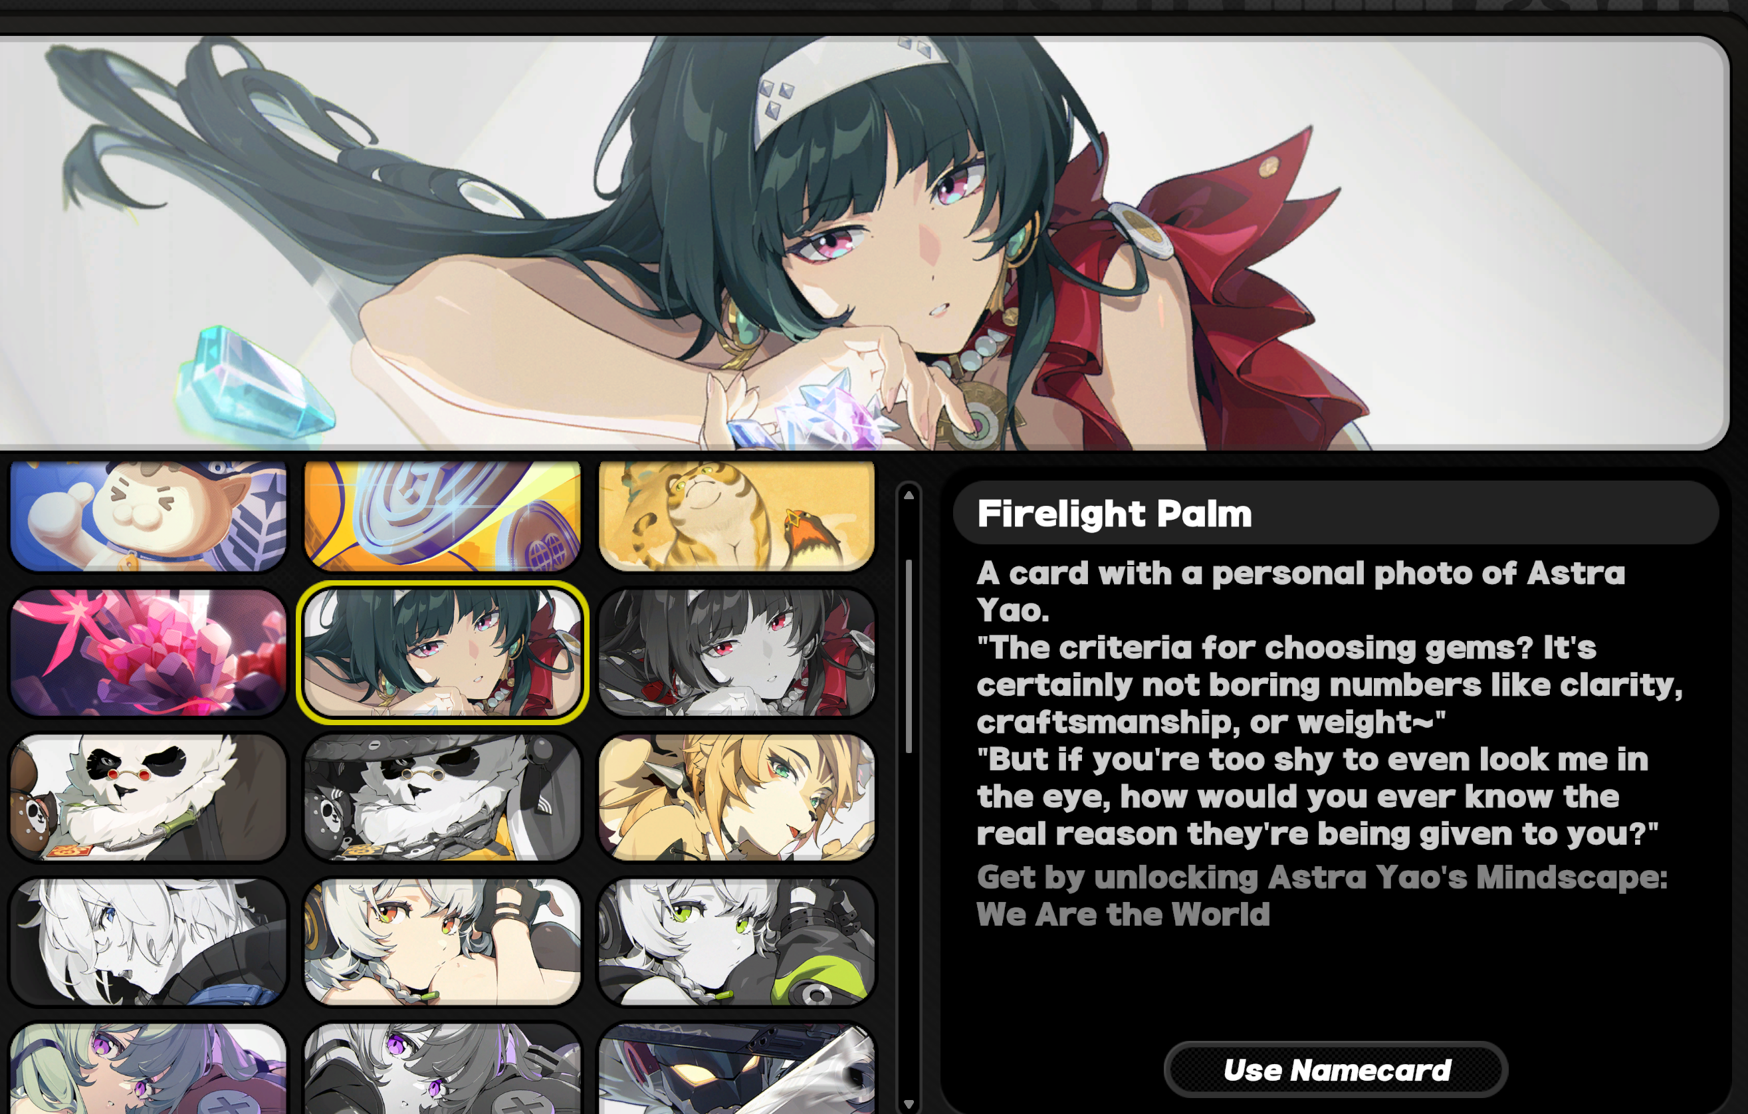Select the dark robot with blade namecard
This screenshot has height=1114, width=1748.
tap(737, 1068)
